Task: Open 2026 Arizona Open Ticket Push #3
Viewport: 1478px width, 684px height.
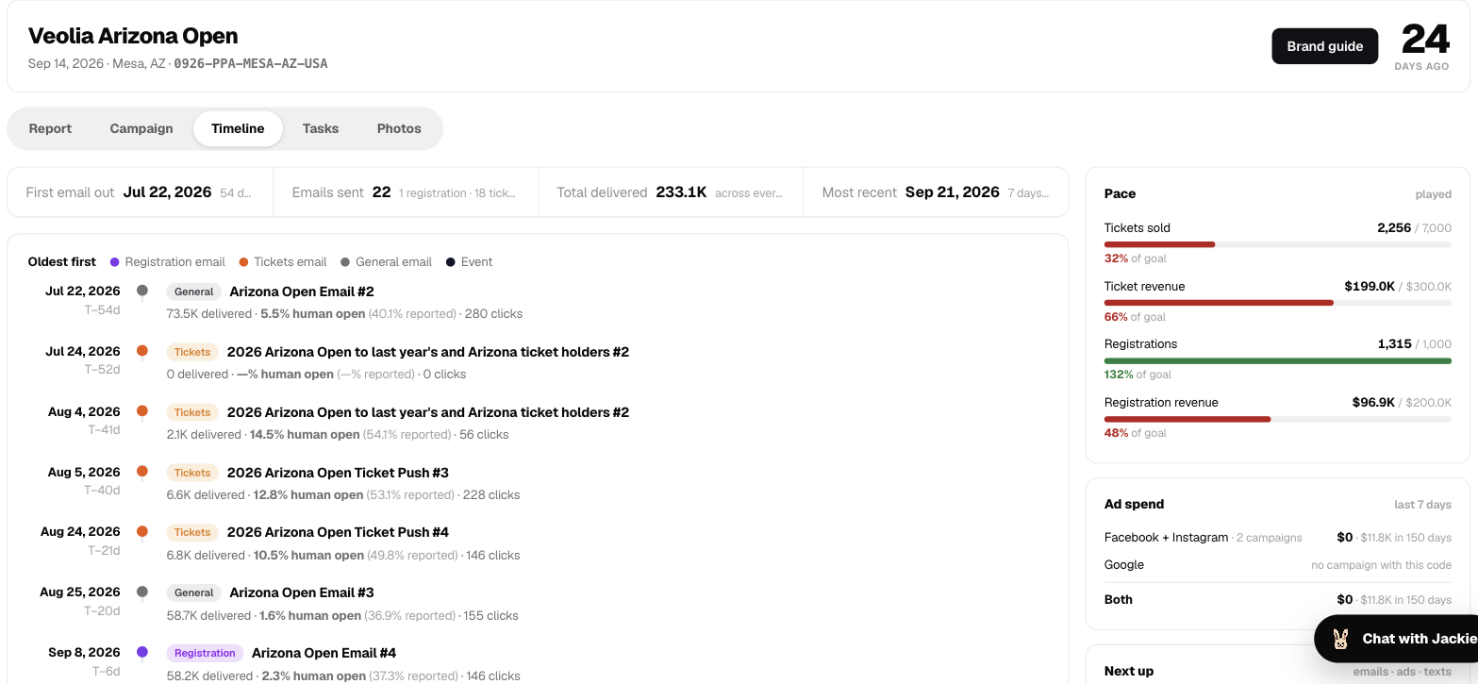Action: coord(338,473)
